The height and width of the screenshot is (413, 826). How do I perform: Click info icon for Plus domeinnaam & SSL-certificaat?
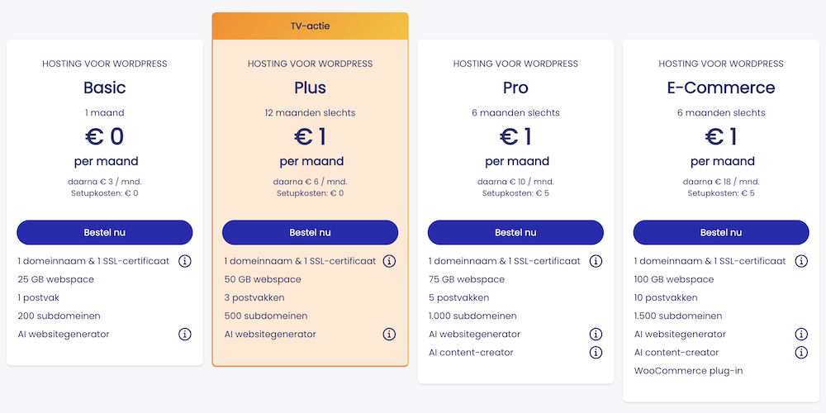click(x=389, y=261)
